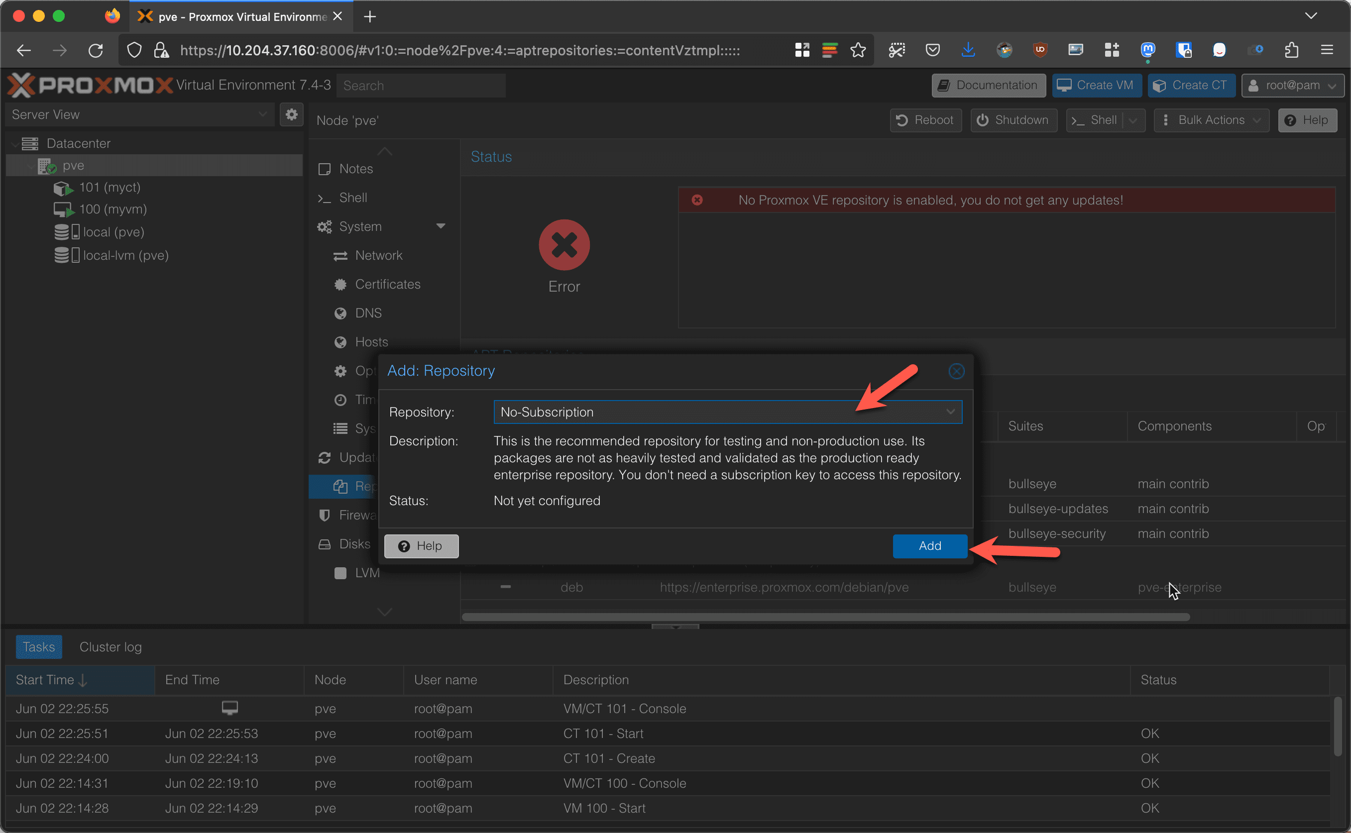The width and height of the screenshot is (1351, 833).
Task: Collapse the pve node expander
Action: pos(30,166)
